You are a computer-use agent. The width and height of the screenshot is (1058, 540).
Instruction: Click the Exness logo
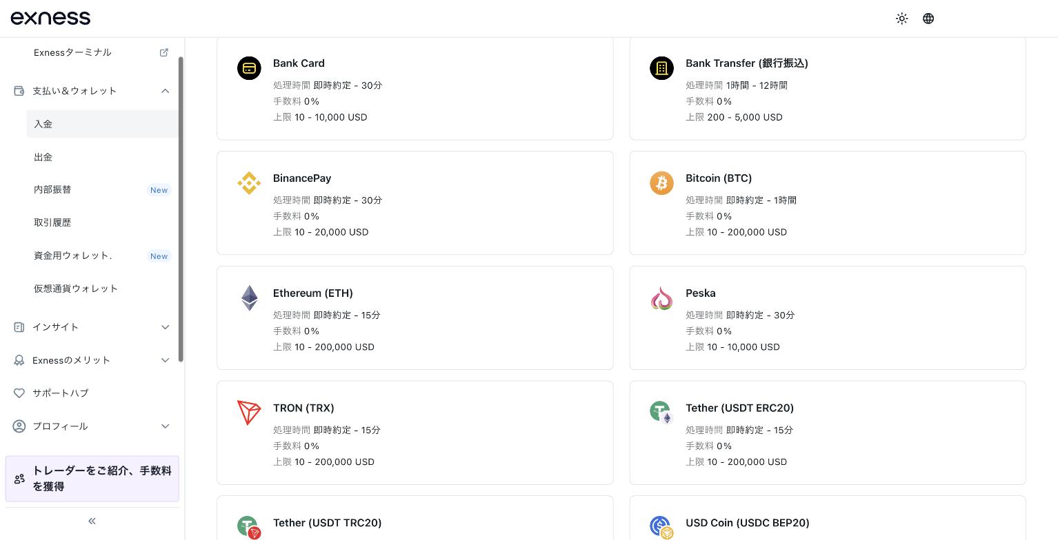click(50, 18)
